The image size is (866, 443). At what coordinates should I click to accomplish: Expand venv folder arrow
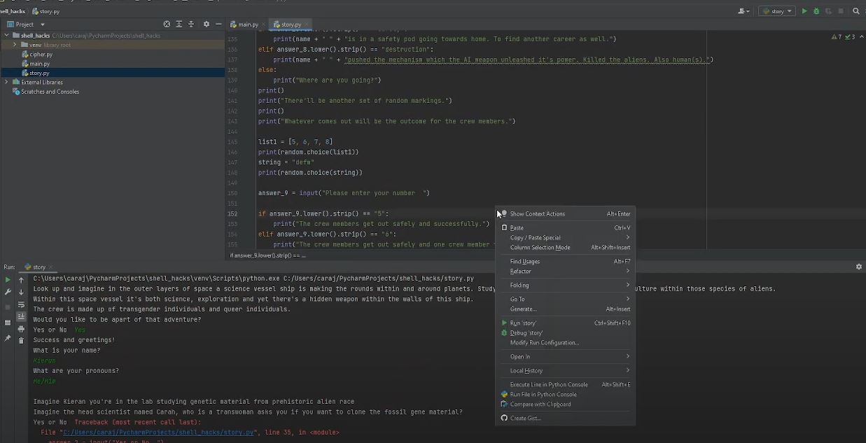[x=15, y=45]
